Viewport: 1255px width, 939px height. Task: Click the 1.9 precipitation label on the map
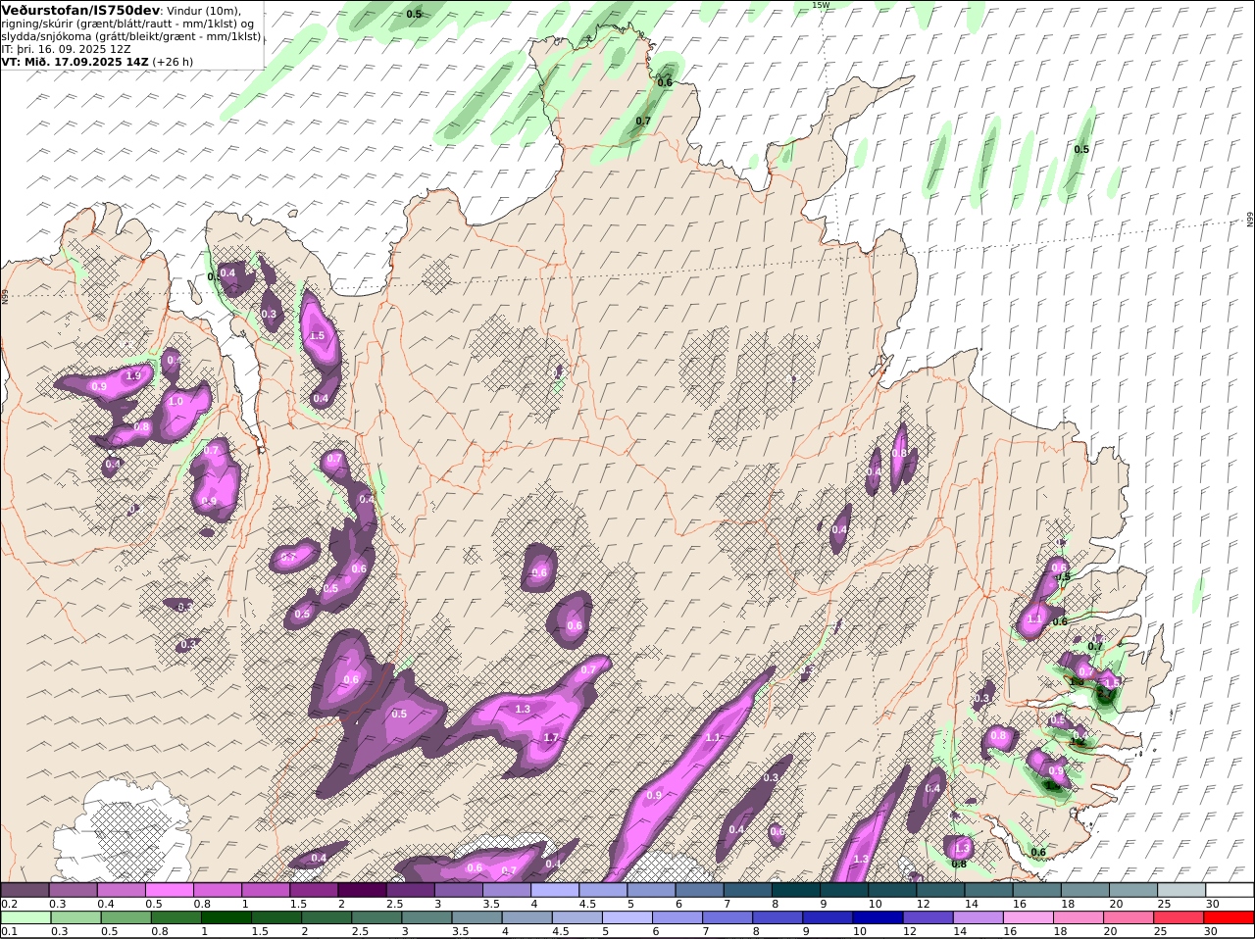(x=134, y=375)
